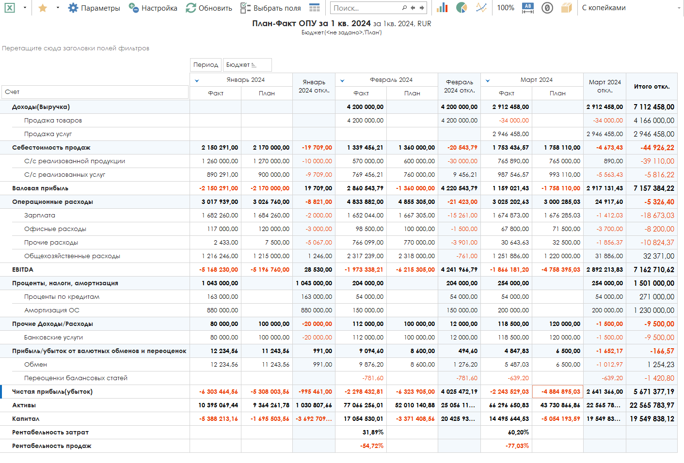Image resolution: width=684 pixels, height=463 pixels.
Task: Click the Бюджет field header
Action: pos(247,65)
